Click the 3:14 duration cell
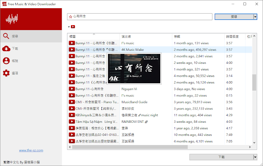 pyautogui.click(x=229, y=76)
